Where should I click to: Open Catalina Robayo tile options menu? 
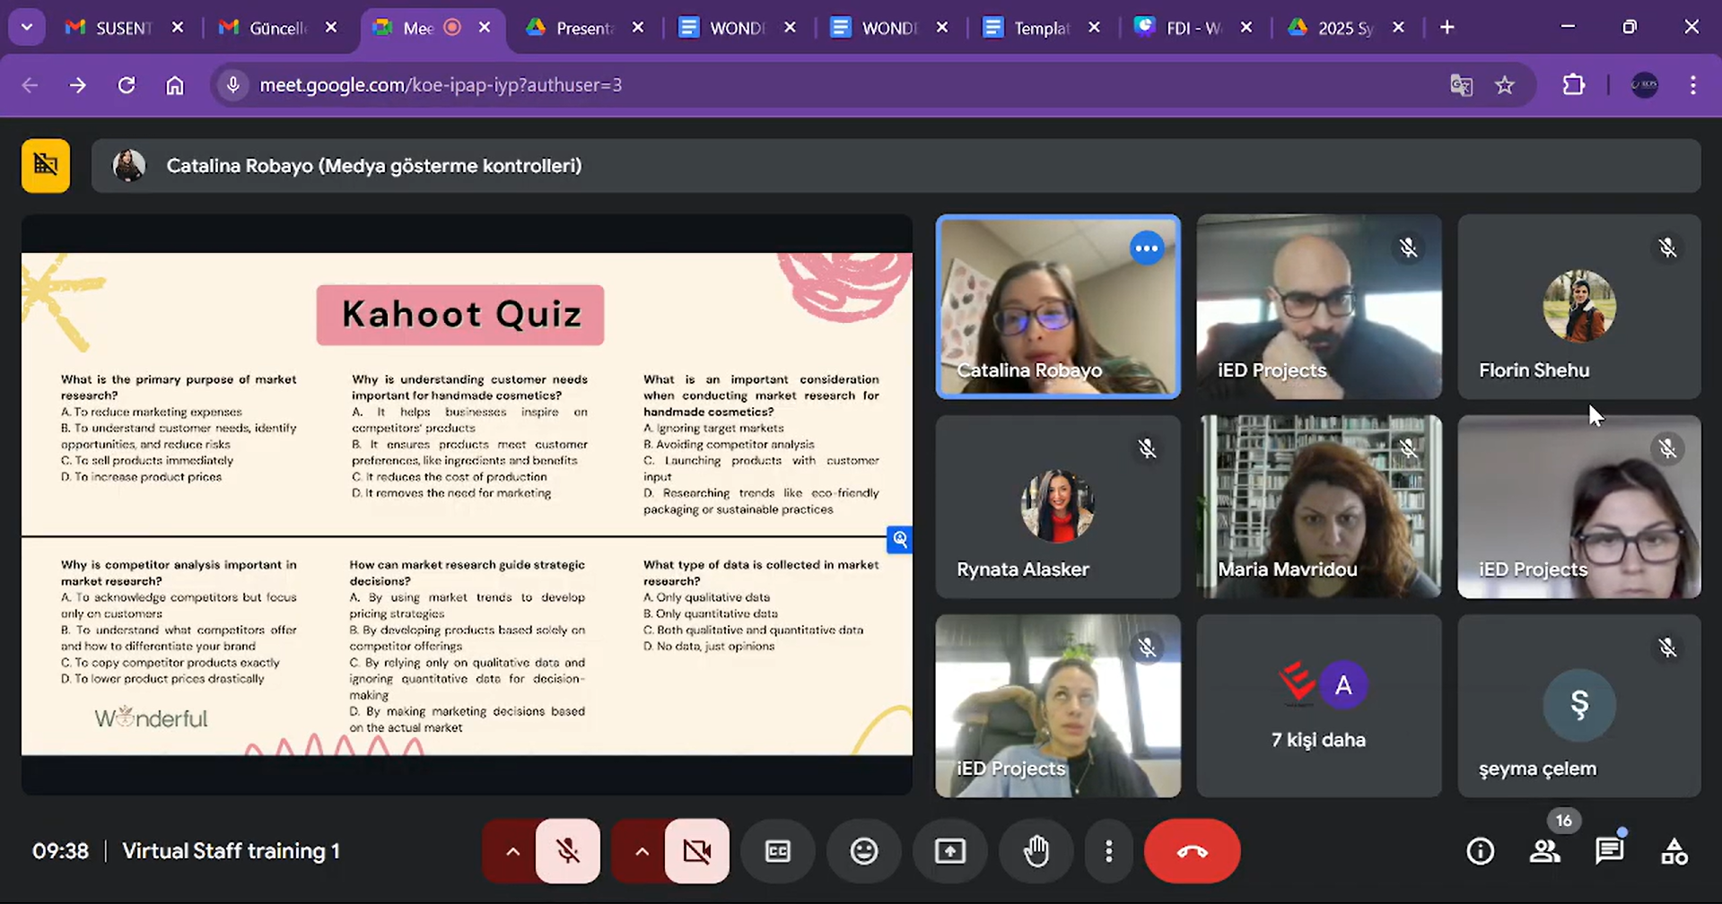(1146, 248)
